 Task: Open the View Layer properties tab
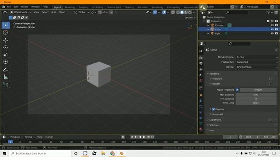pos(201,69)
